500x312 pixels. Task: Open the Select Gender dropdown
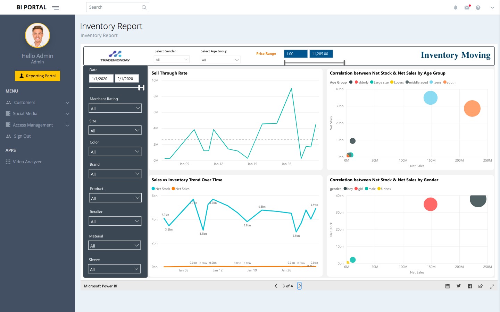pos(172,60)
